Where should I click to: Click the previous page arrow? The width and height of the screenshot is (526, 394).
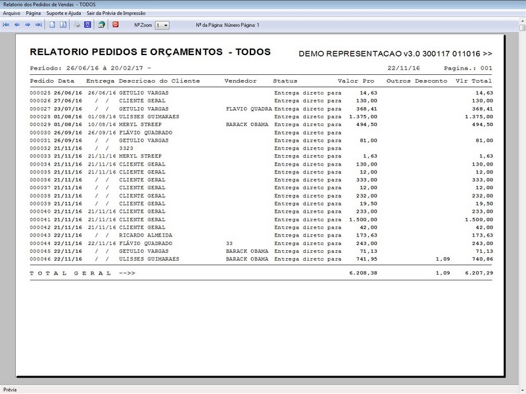(17, 25)
